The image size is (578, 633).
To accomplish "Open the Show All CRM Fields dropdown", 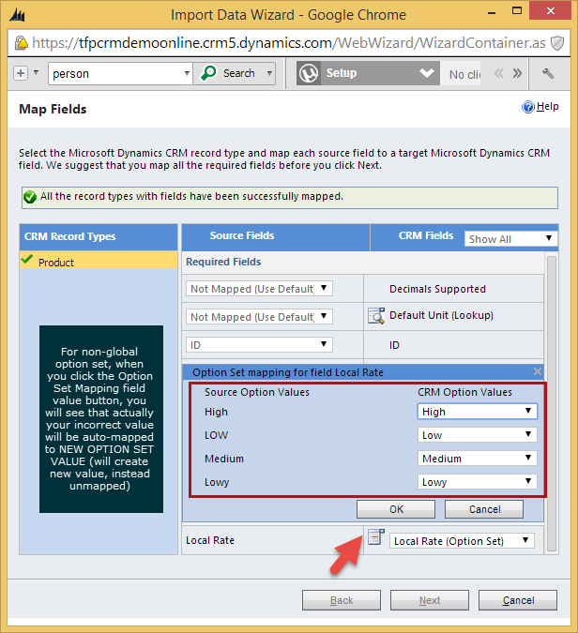I will tap(511, 239).
